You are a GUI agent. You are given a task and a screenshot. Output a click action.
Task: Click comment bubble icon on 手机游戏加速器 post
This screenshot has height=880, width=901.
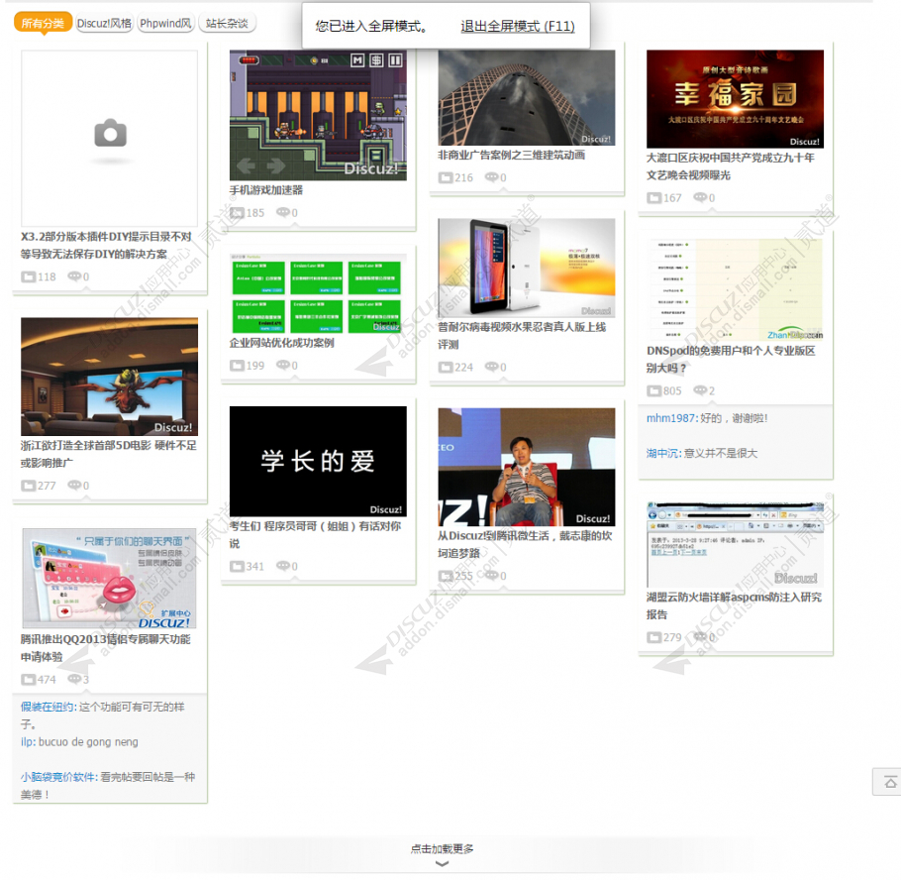click(x=283, y=212)
